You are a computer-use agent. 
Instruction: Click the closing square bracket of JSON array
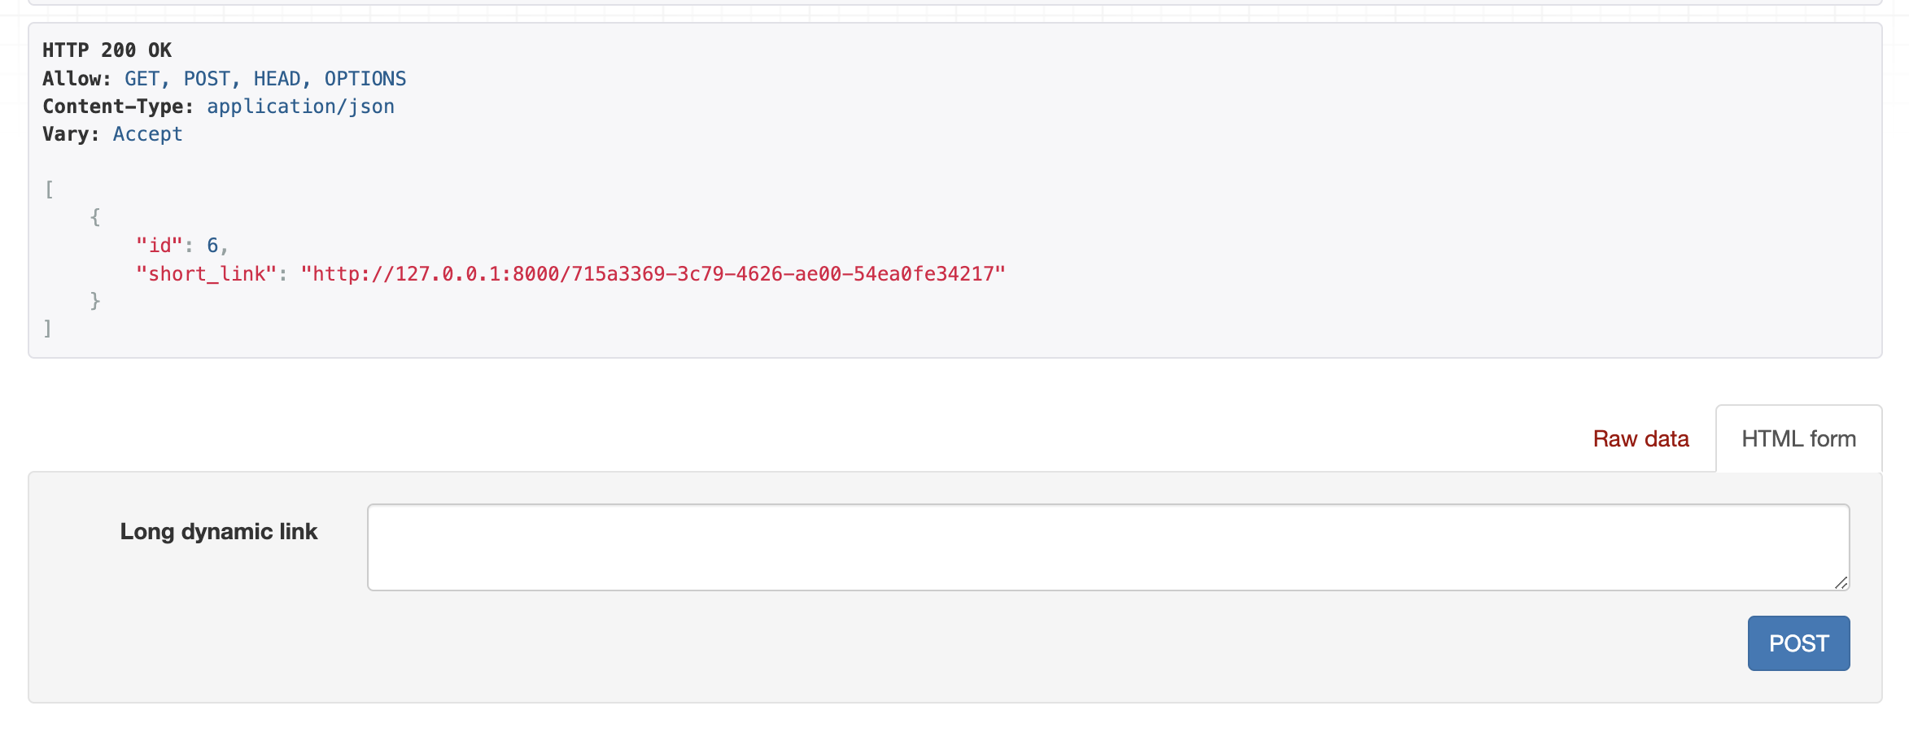48,329
